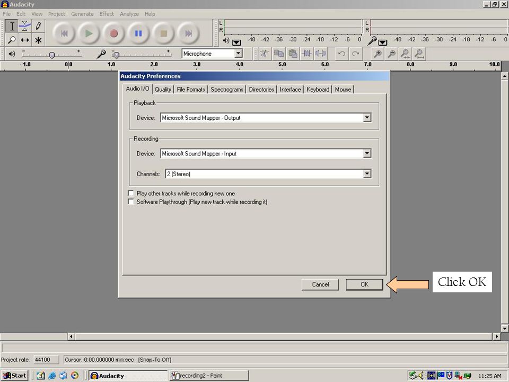Open the Edit menu
This screenshot has height=382, width=509.
[x=21, y=14]
